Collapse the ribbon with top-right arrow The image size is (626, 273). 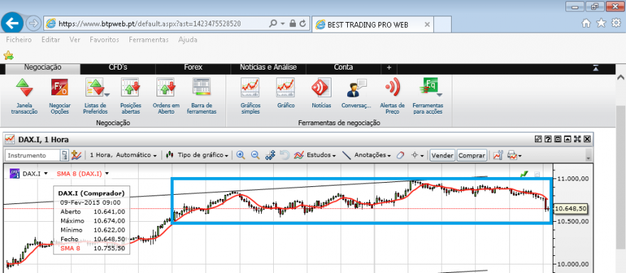[596, 68]
